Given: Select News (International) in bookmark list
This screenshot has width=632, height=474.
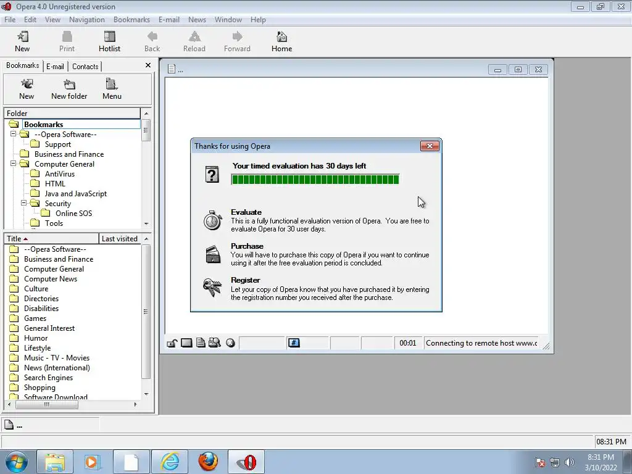Looking at the screenshot, I should [57, 368].
